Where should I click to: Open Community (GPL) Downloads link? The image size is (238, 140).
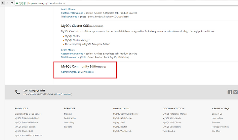[x=78, y=72]
